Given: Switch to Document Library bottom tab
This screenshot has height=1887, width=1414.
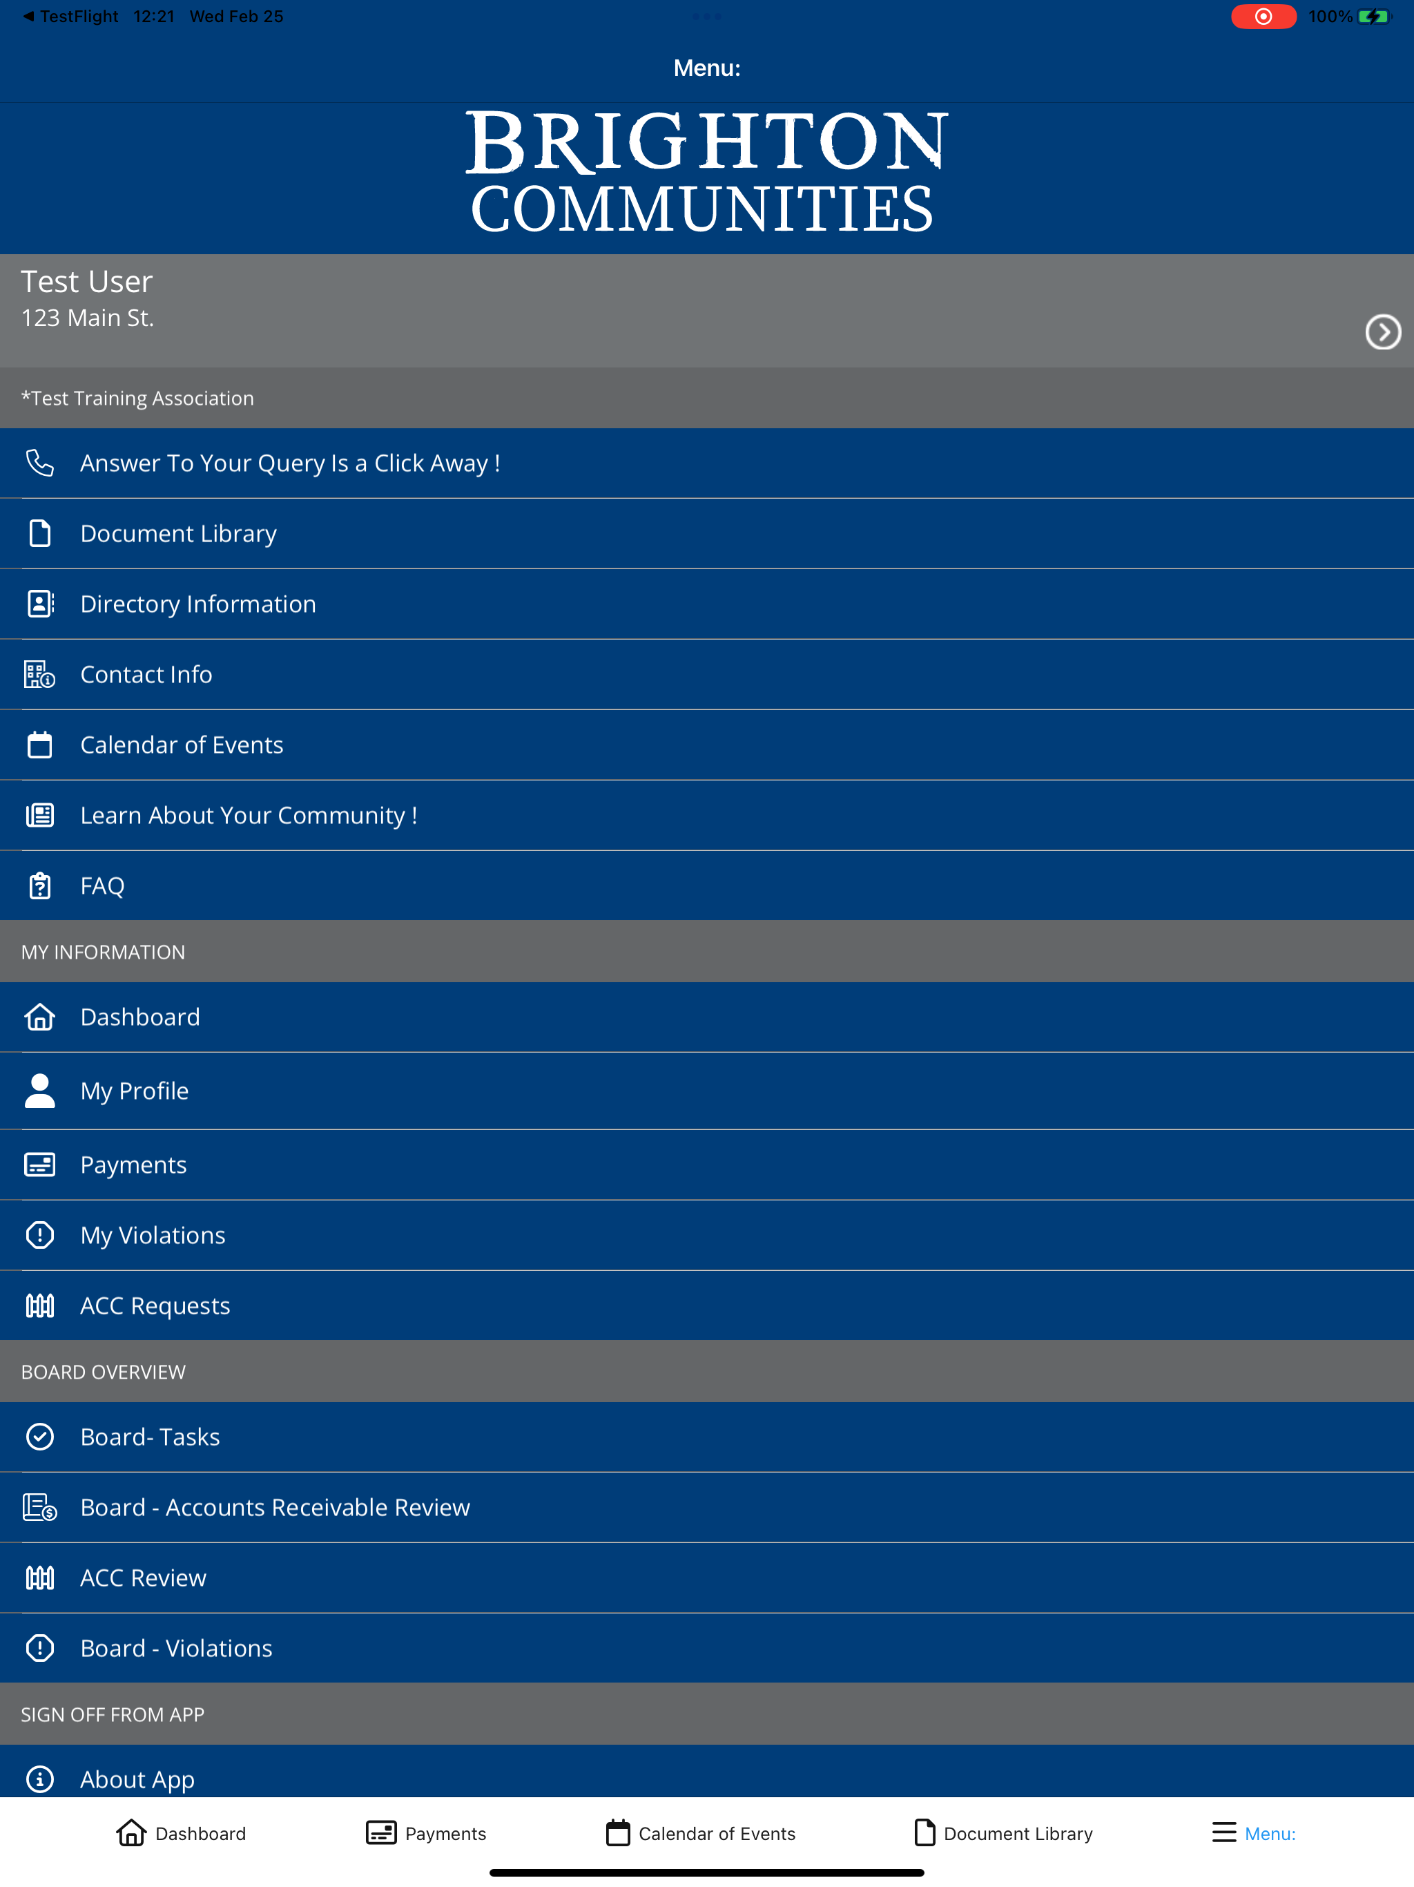Looking at the screenshot, I should (1003, 1832).
